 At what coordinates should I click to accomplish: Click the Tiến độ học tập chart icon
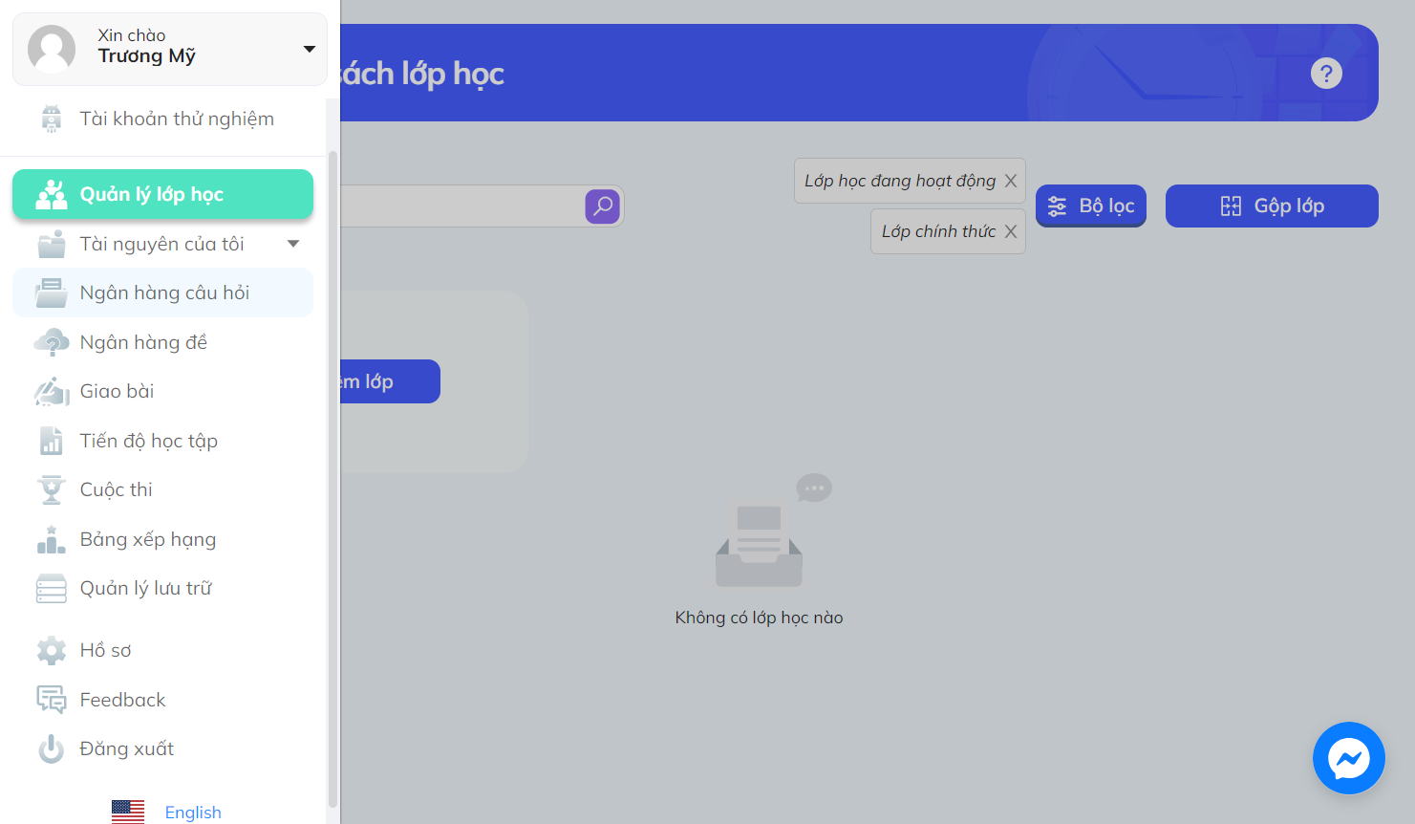pos(52,441)
